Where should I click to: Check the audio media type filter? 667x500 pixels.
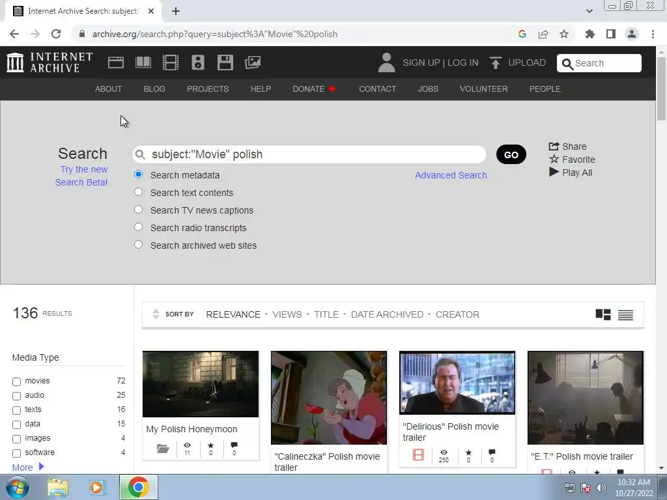[x=16, y=396]
